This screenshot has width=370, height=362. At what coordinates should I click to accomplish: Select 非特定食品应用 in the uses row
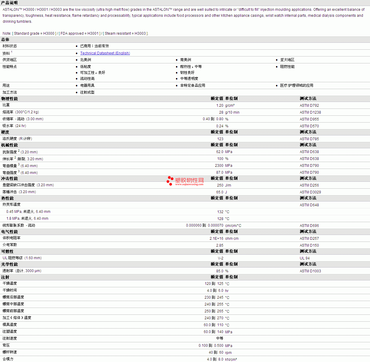[193, 85]
